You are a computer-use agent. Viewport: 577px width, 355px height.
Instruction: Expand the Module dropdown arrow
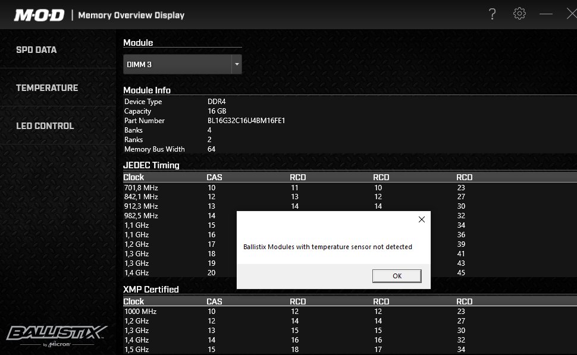tap(237, 64)
